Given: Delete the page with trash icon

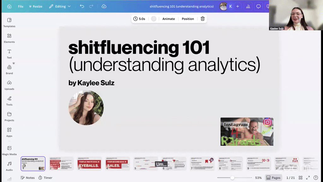Looking at the screenshot, I should coord(203,19).
